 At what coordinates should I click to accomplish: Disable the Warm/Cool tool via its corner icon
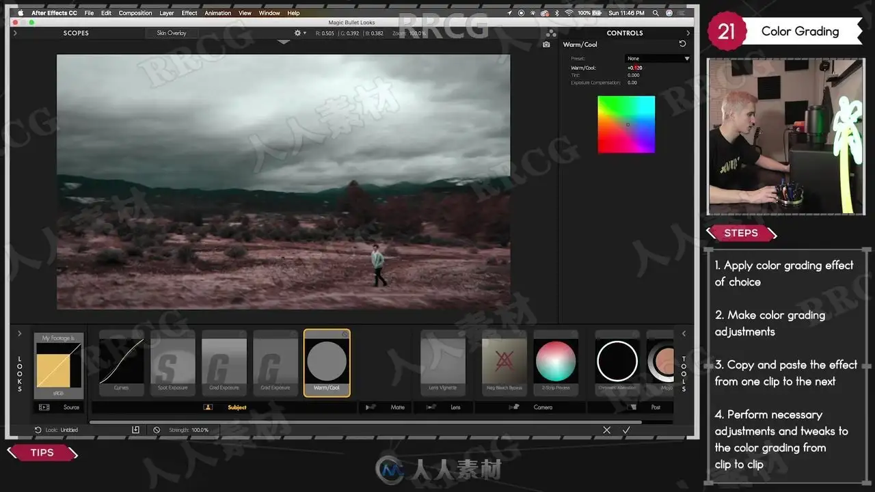[345, 334]
